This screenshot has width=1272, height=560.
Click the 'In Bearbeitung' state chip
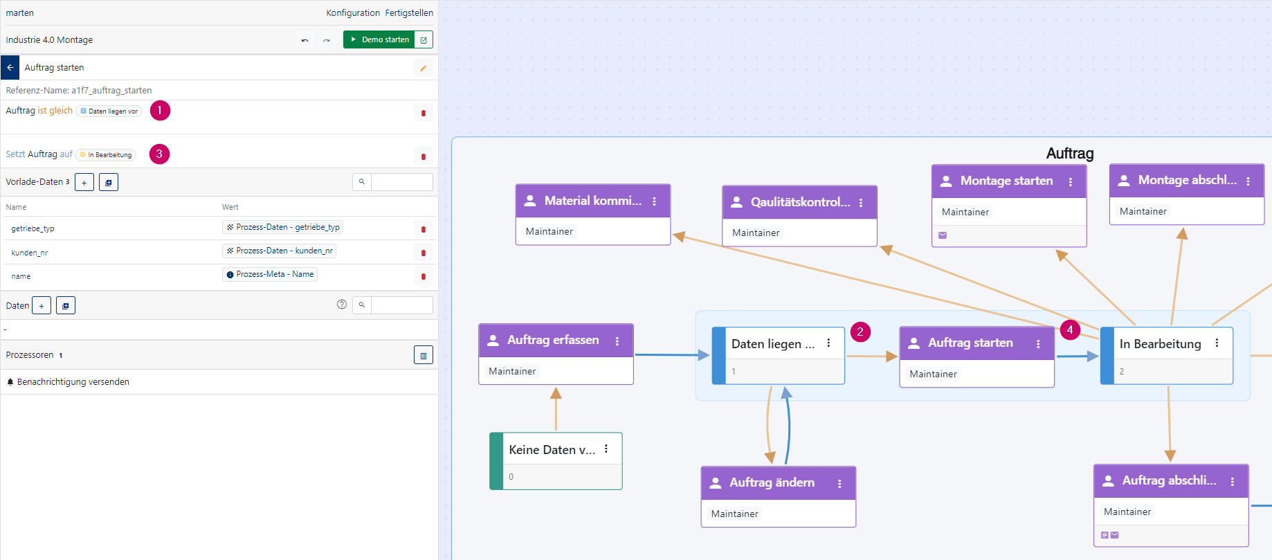point(106,155)
